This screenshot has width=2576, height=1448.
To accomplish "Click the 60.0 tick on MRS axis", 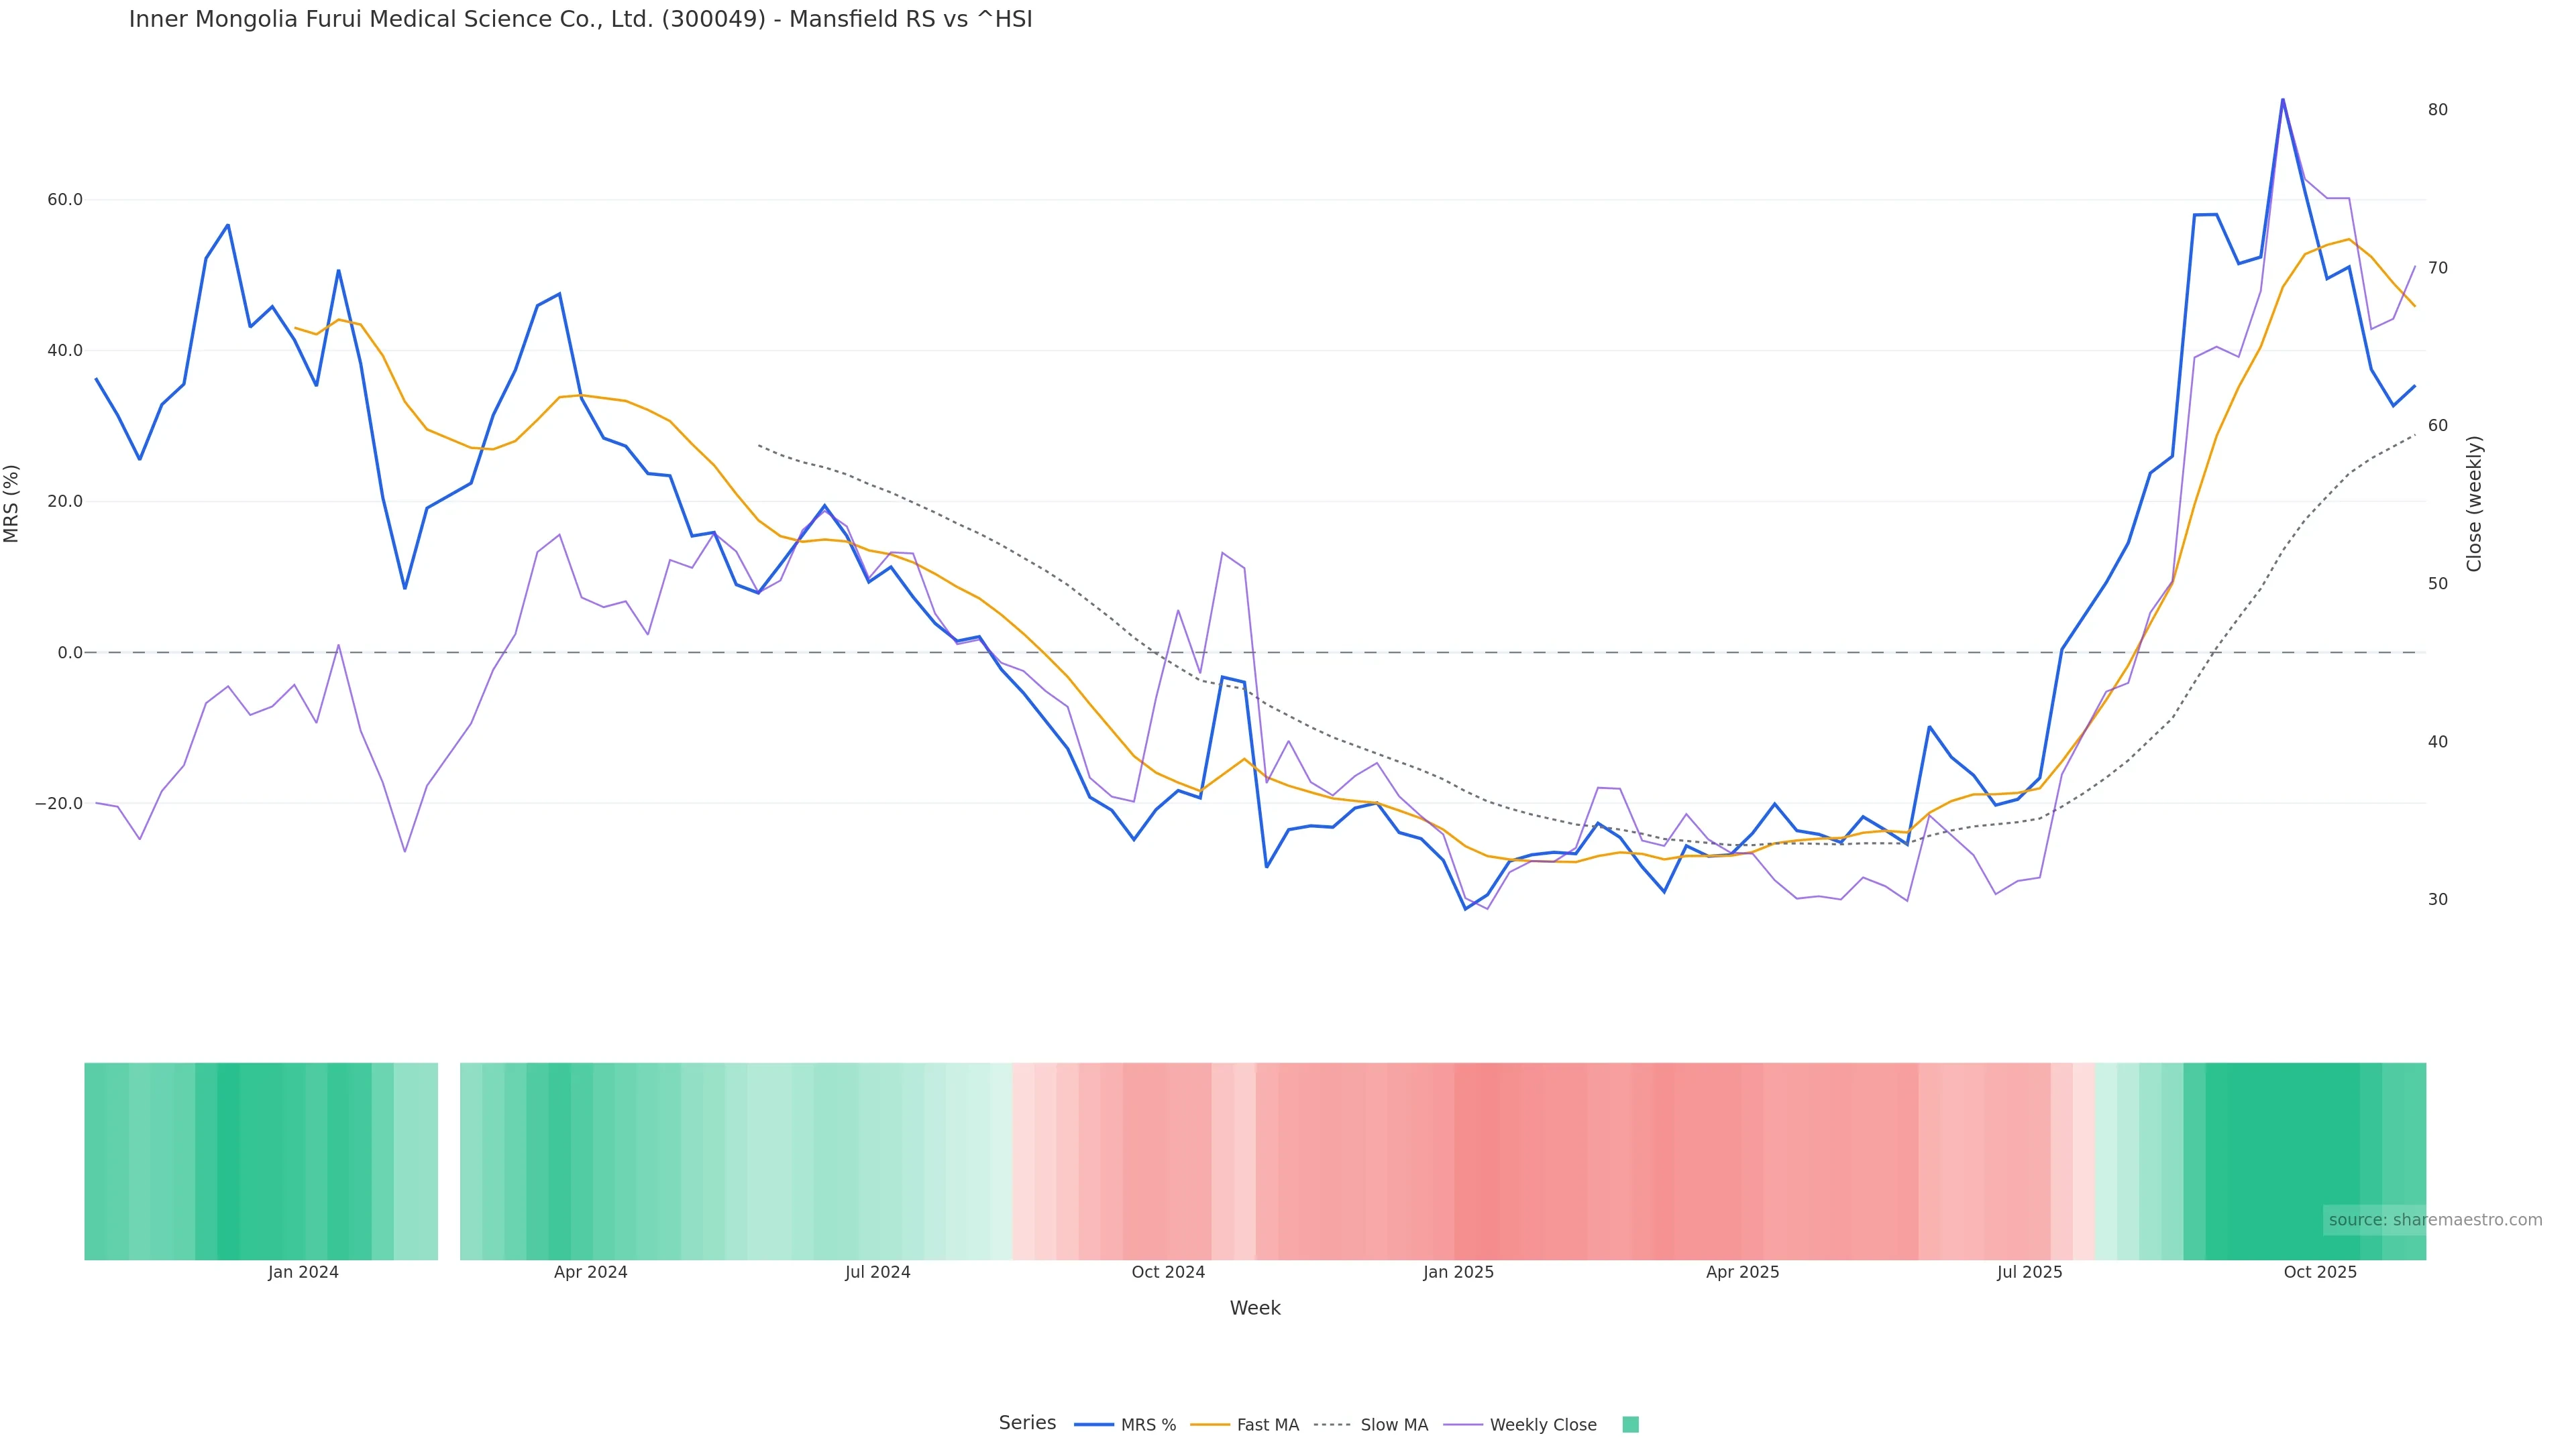I will [65, 200].
